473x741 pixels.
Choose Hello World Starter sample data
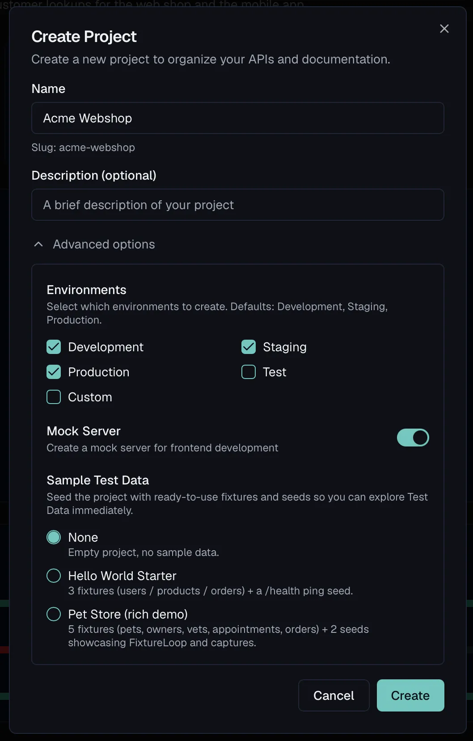54,576
